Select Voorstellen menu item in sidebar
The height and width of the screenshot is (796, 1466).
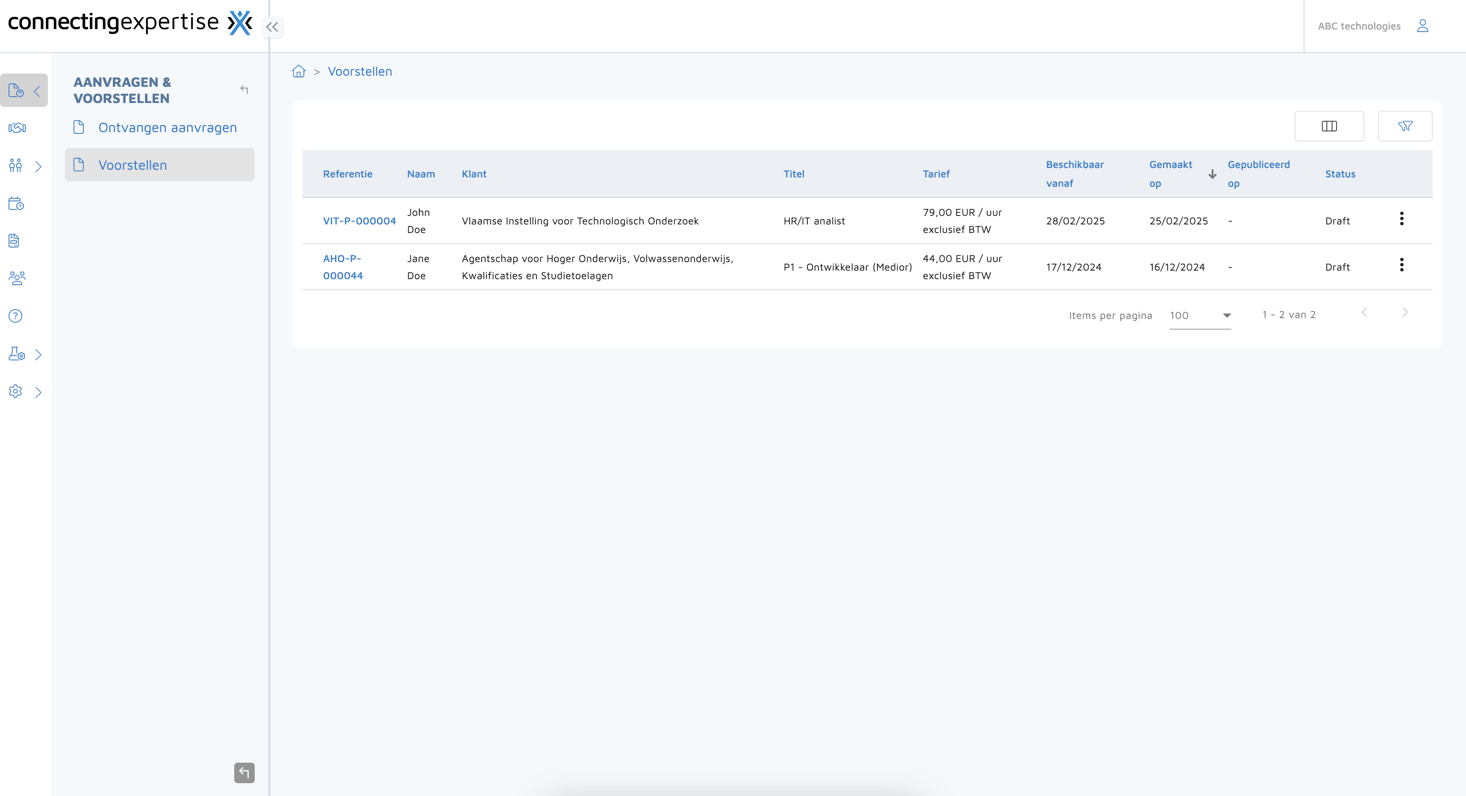[132, 165]
